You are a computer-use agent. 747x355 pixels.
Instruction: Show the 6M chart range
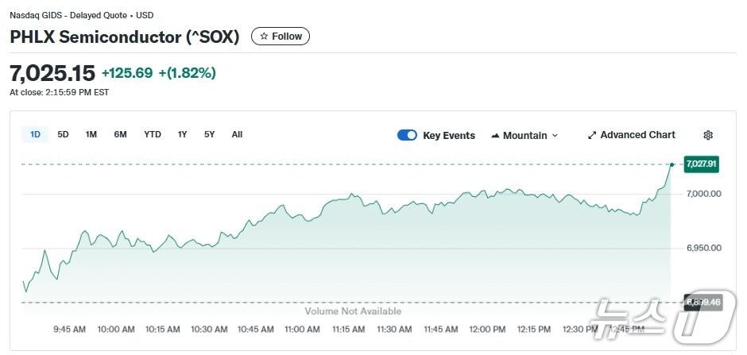[x=120, y=134]
